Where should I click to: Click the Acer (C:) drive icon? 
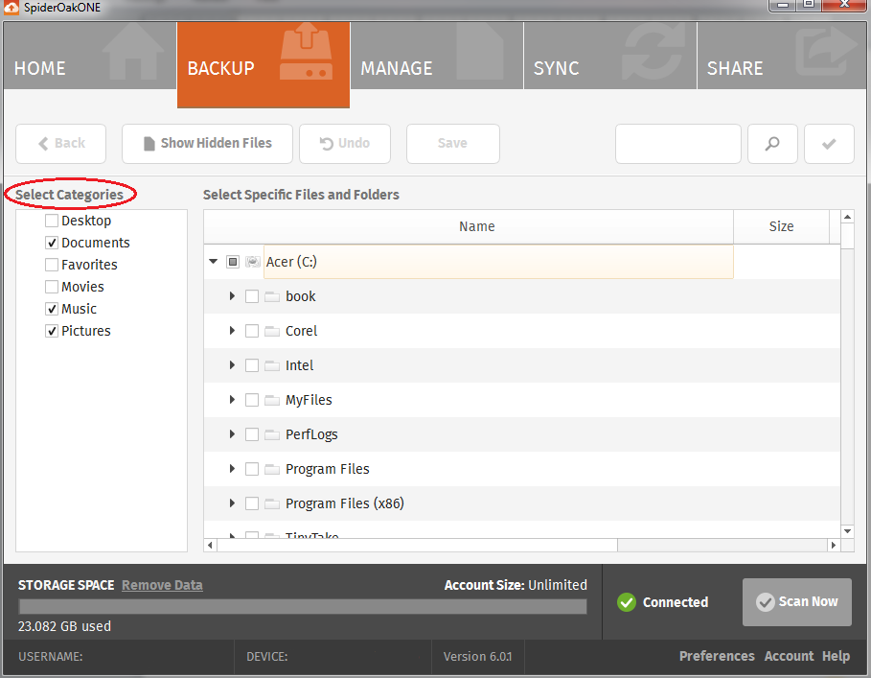[253, 262]
